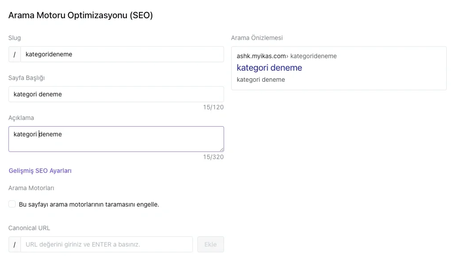Click the slash prefix of Canonical URL field

(x=15, y=244)
